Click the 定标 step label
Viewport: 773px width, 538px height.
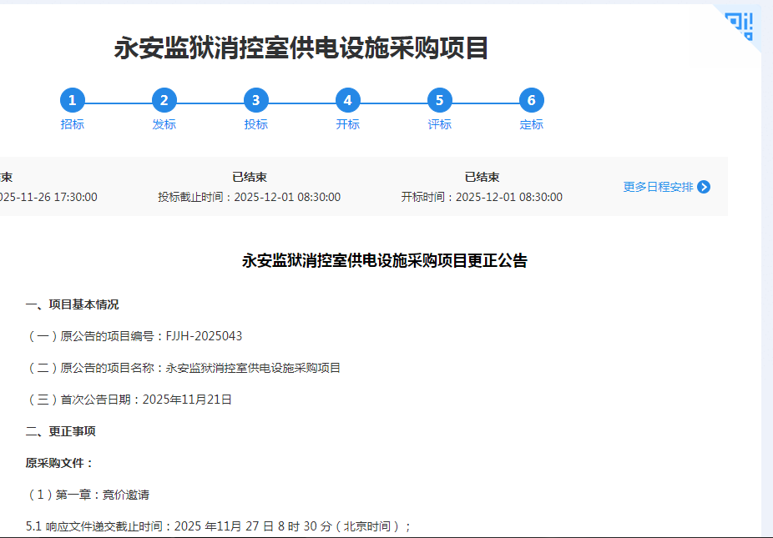[x=532, y=124]
